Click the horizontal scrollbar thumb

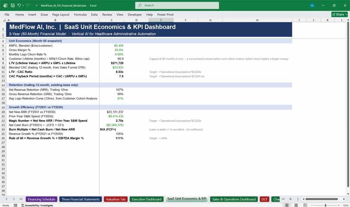tap(322, 199)
